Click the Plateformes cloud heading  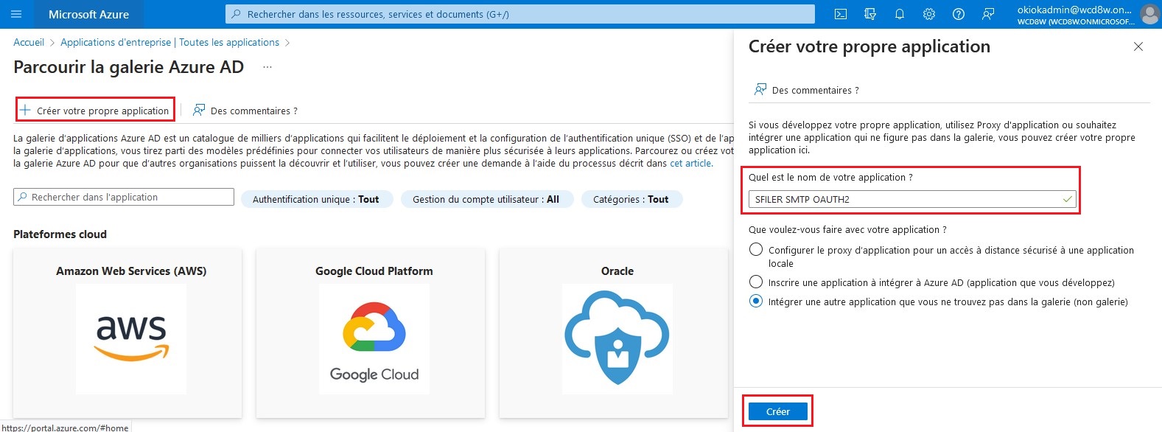(x=60, y=234)
